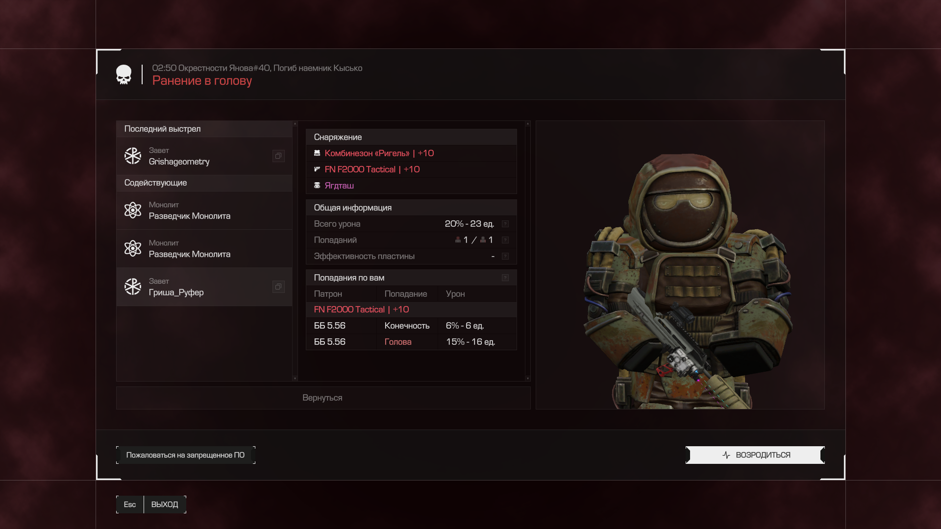Click the Завет emblem beside Гриша_Руфер

133,287
